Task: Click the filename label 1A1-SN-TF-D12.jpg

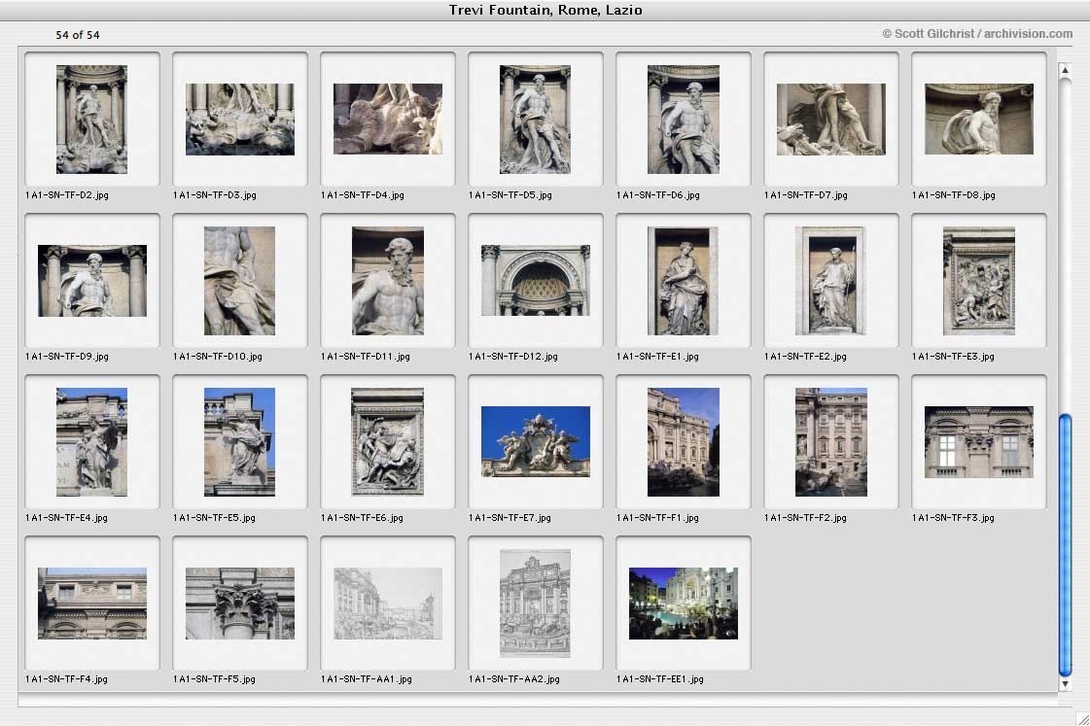Action: point(513,357)
